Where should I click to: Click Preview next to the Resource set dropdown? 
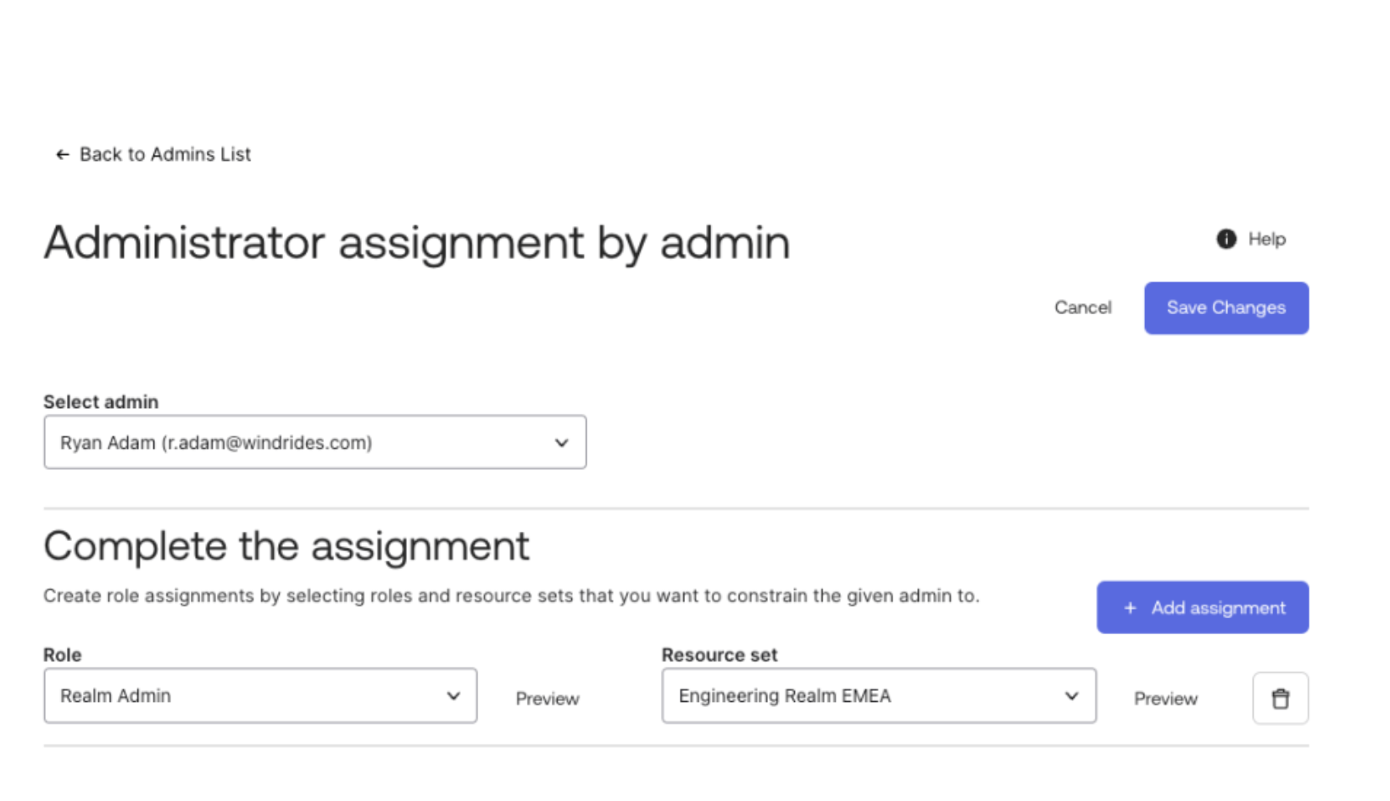(x=1165, y=699)
